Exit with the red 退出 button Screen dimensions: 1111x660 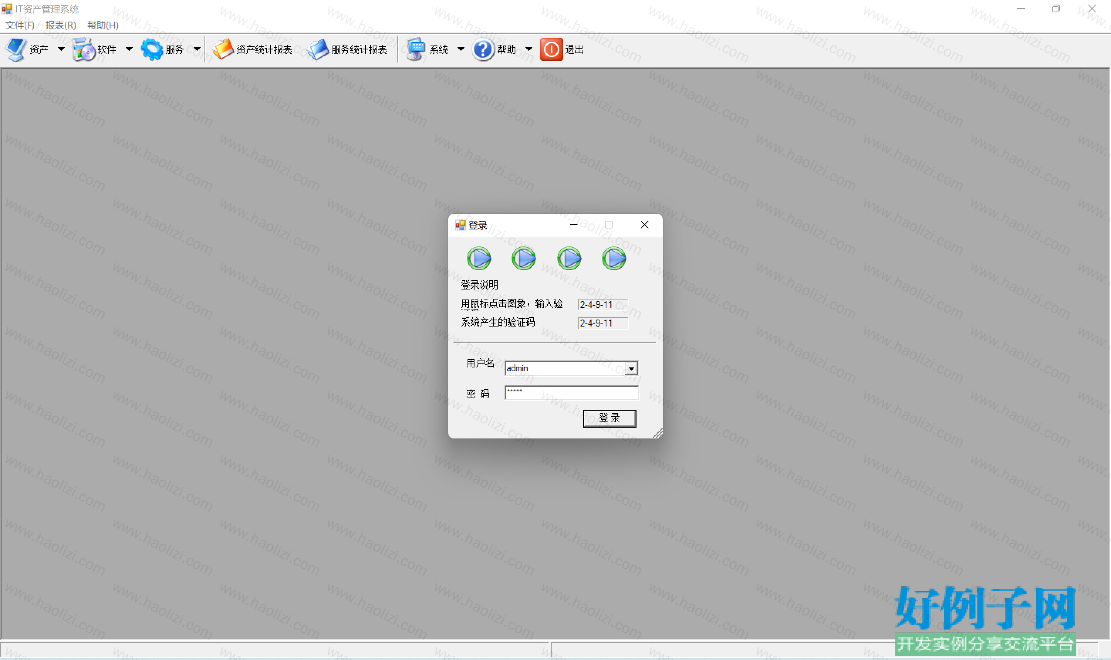(562, 49)
